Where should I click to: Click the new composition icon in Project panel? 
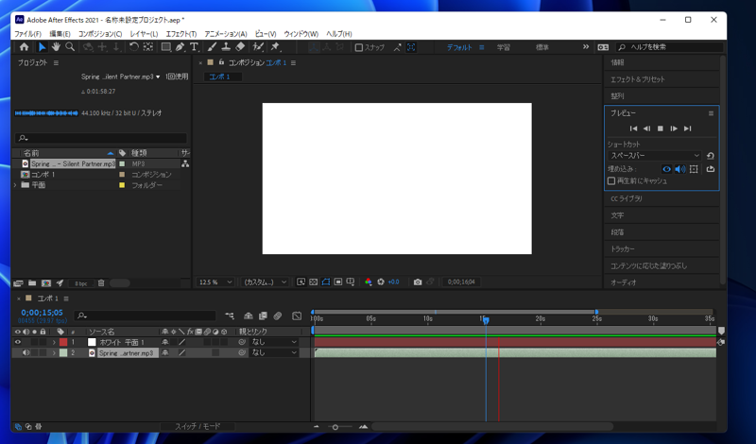coord(46,283)
